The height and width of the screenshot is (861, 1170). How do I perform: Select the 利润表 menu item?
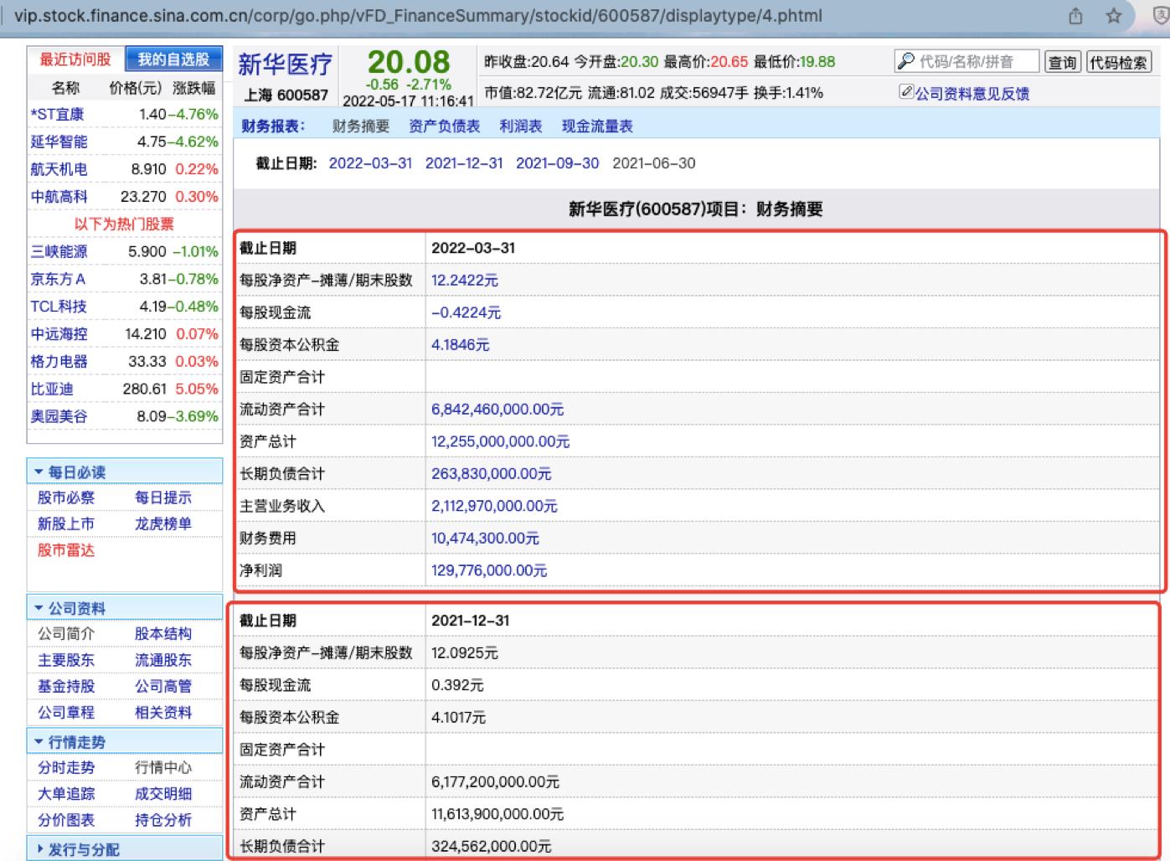[x=520, y=125]
